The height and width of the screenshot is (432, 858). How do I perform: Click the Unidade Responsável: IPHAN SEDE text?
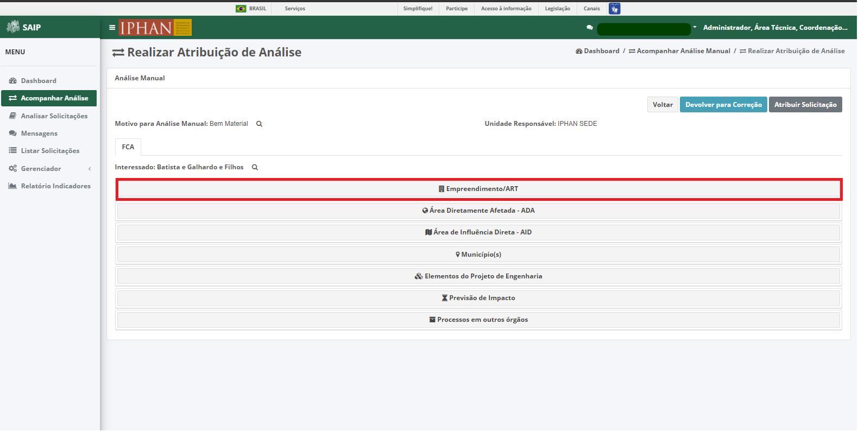click(x=541, y=124)
